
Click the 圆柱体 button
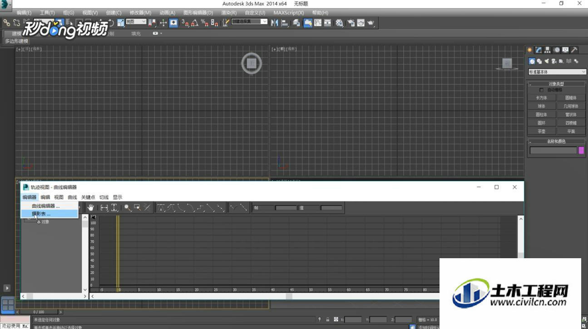point(542,114)
